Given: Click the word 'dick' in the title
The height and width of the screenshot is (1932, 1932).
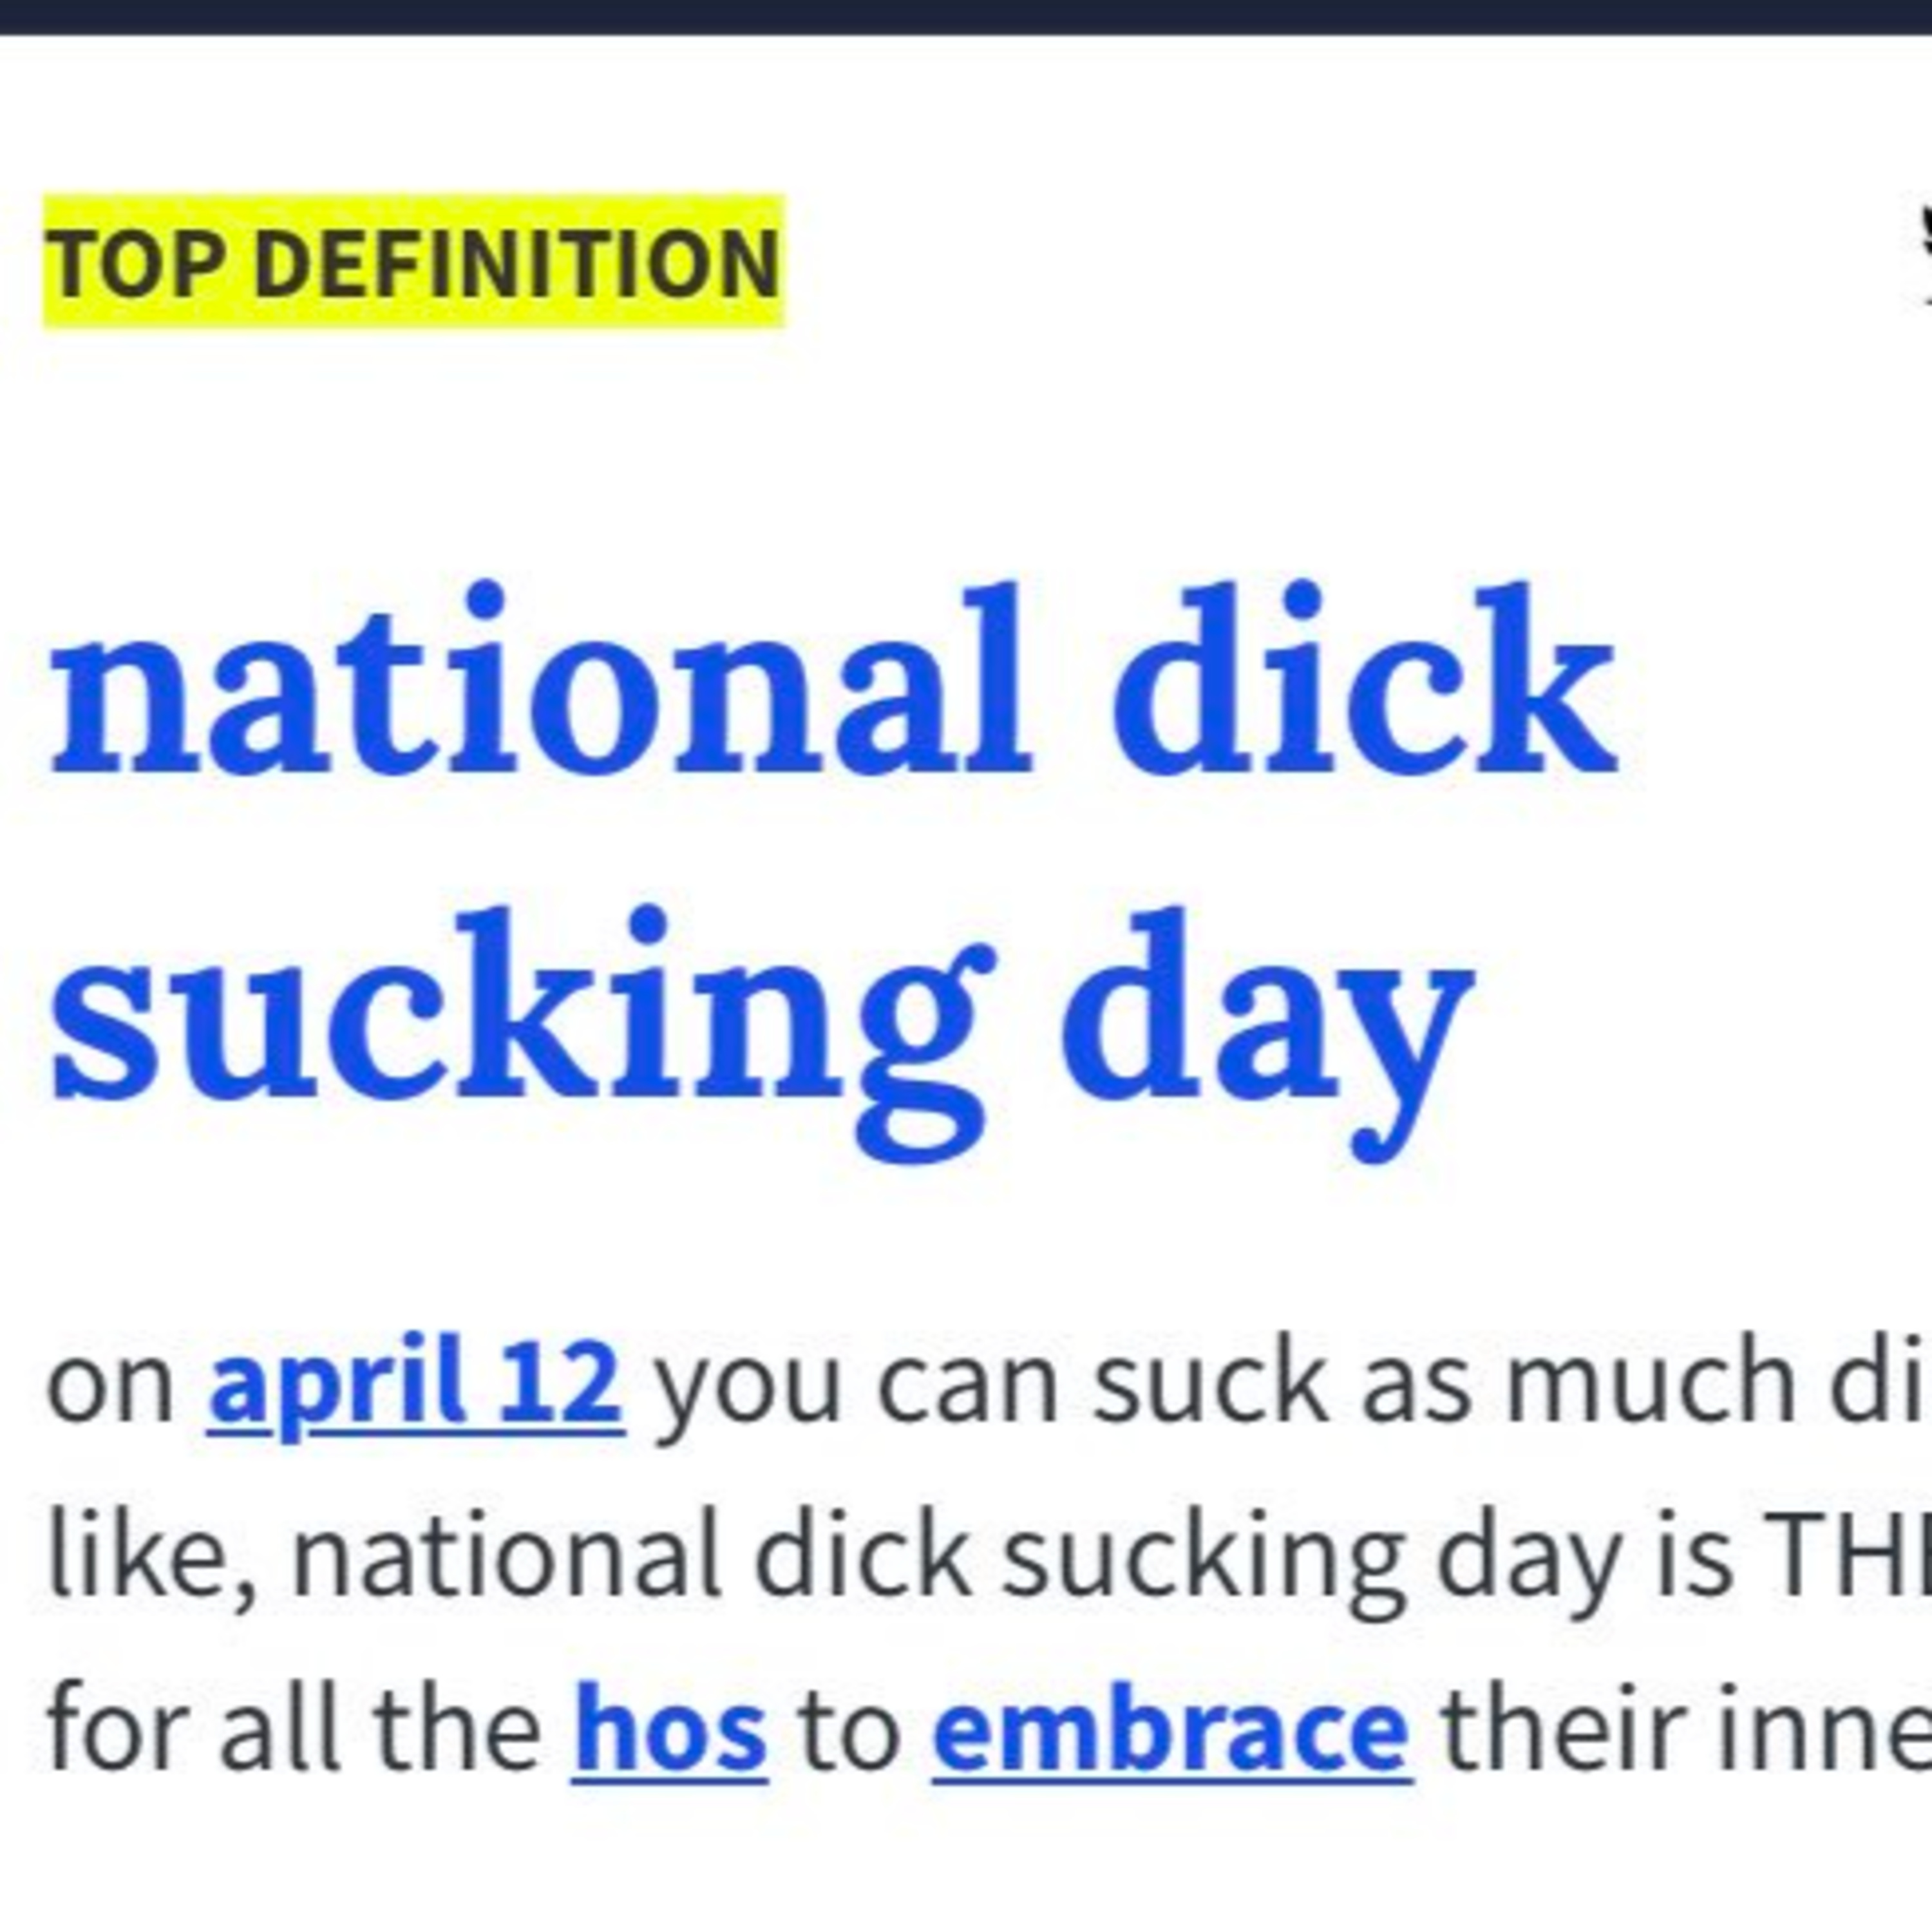Looking at the screenshot, I should 1364,680.
